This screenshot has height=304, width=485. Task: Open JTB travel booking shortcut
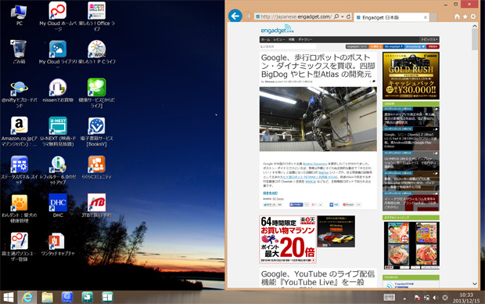(96, 205)
